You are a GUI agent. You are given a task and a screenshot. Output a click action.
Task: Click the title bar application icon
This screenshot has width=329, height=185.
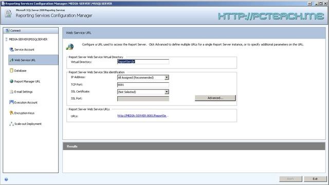click(3, 4)
